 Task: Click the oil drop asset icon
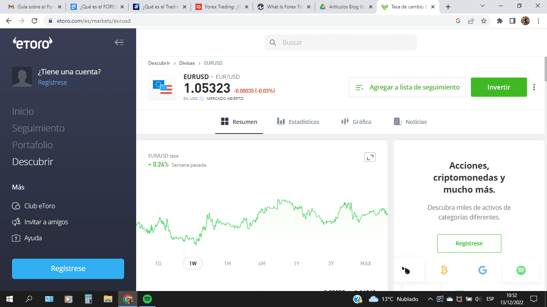[x=406, y=271]
